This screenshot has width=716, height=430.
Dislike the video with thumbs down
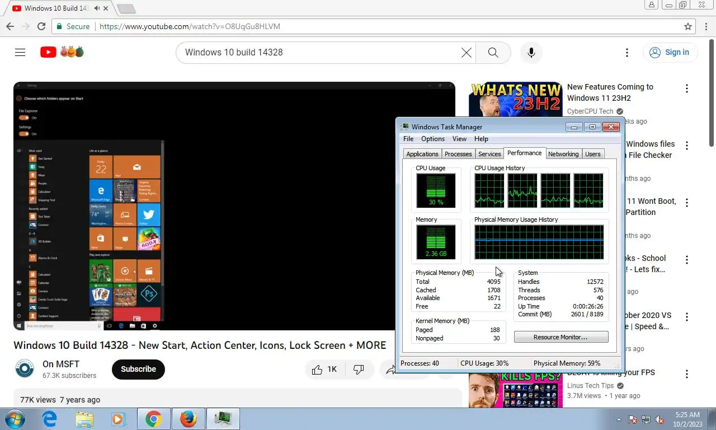click(359, 370)
